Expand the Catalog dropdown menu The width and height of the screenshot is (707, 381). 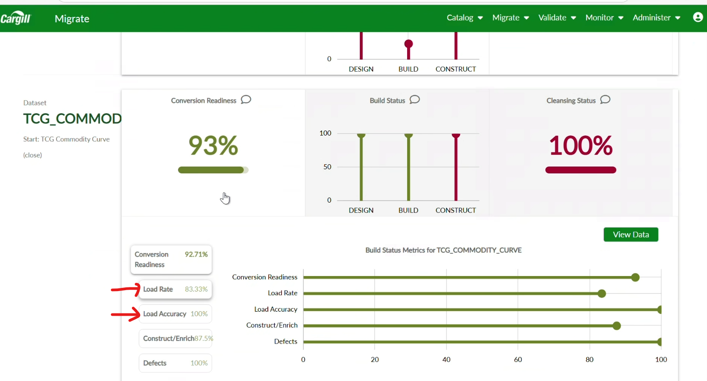[464, 18]
